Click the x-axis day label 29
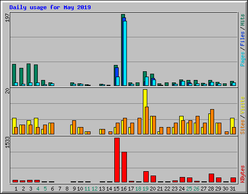The width and height of the screenshot is (248, 194). click(218, 189)
